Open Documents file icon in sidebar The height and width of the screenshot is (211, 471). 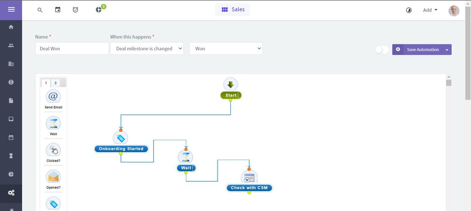[x=11, y=101]
